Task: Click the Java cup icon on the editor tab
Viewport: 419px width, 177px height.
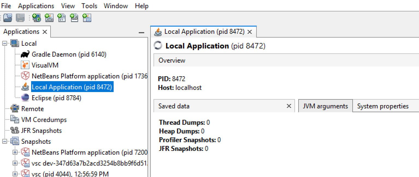Action: (158, 32)
